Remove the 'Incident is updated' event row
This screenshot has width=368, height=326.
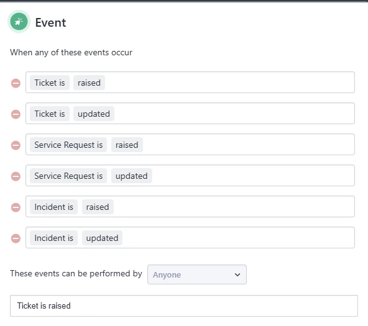[16, 238]
